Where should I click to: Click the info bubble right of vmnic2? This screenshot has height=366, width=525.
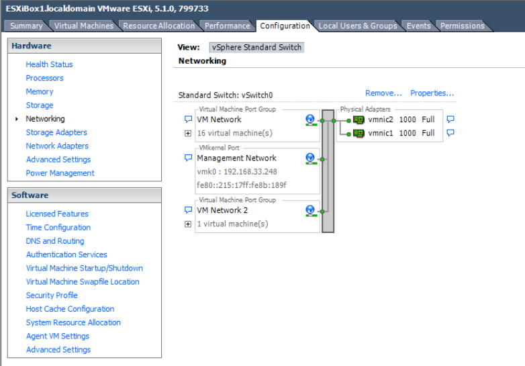[x=450, y=120]
